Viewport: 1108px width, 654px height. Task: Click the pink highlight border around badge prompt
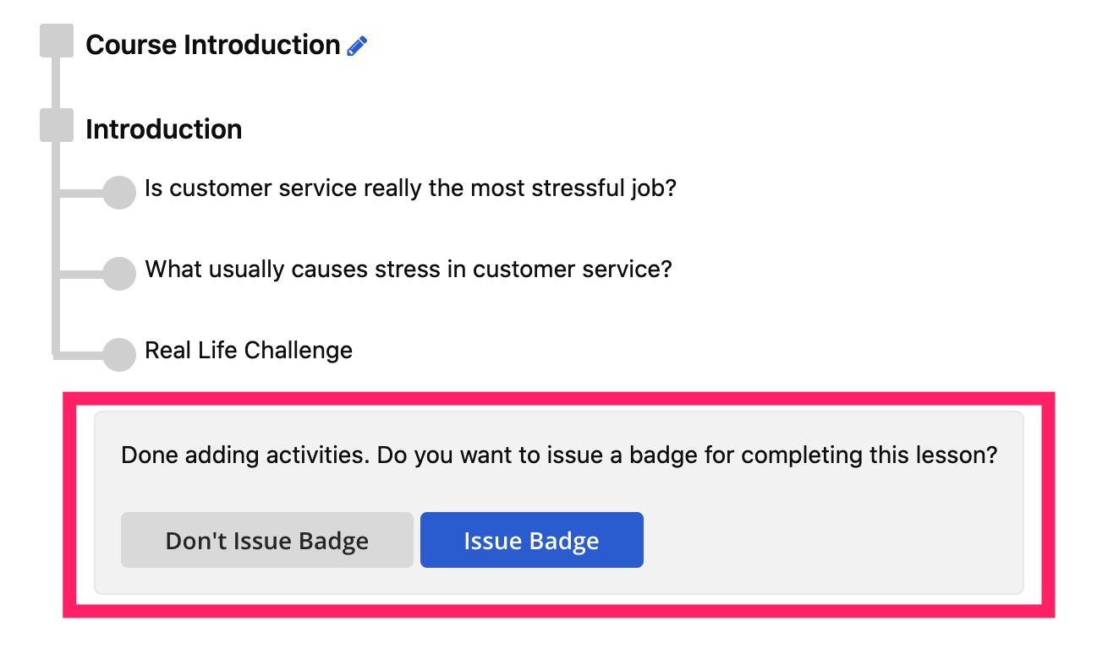click(559, 397)
